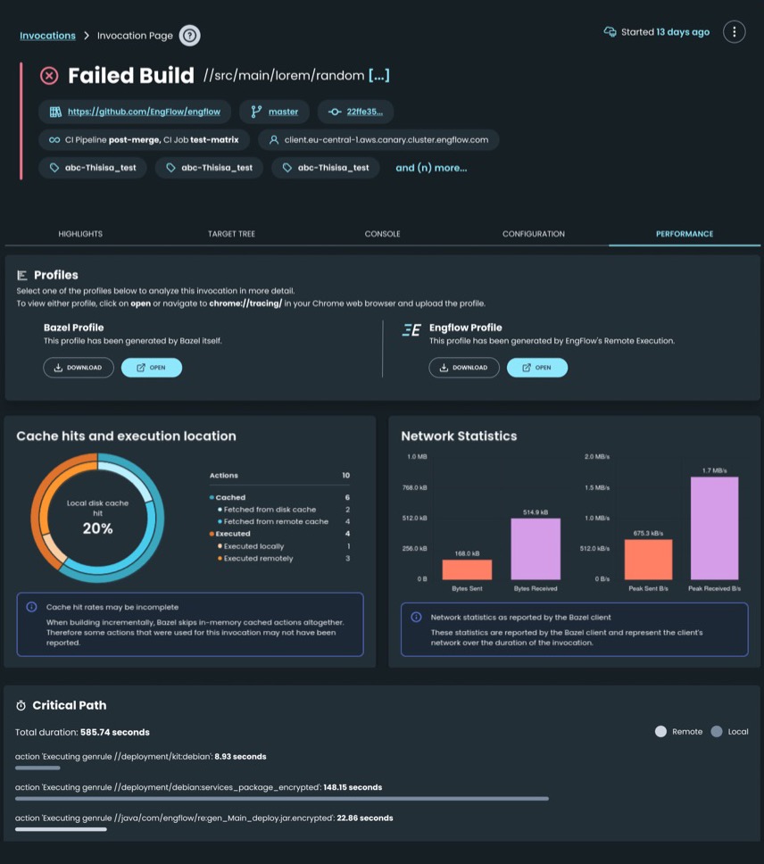Viewport: 764px width, 864px height.
Task: Click the Bytes Received purple bar
Action: pyautogui.click(x=536, y=549)
